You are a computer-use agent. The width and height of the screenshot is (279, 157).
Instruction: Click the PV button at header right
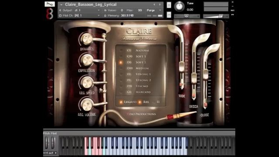click(x=232, y=15)
